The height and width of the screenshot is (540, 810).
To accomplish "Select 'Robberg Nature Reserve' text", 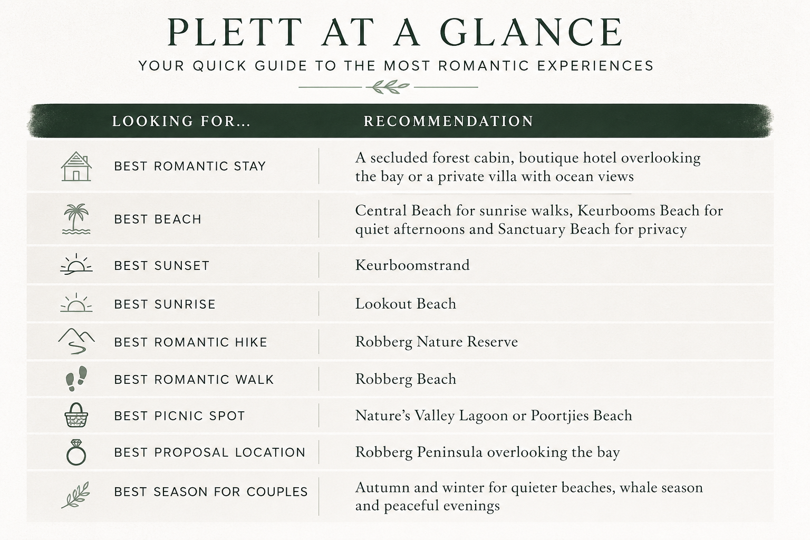I will click(437, 342).
